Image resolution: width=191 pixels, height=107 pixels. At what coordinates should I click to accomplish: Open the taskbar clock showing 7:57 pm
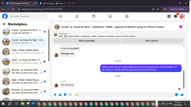178,104
